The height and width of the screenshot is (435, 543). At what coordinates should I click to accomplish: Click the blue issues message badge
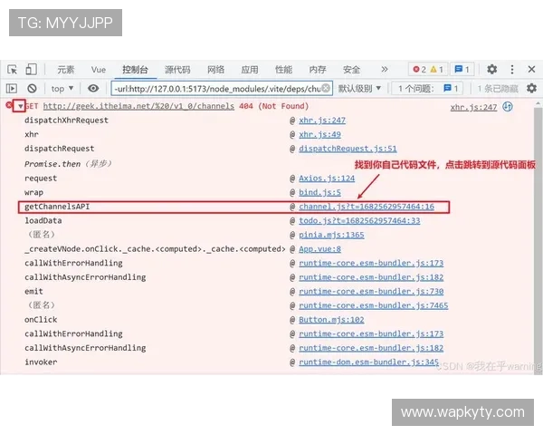(462, 69)
